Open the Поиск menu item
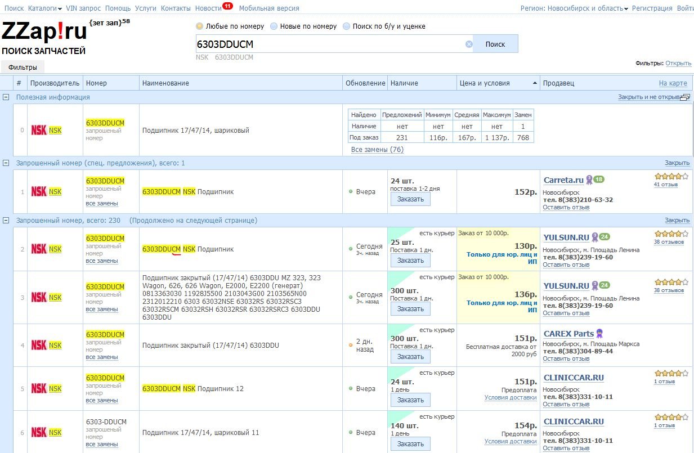This screenshot has height=453, width=694. [14, 8]
